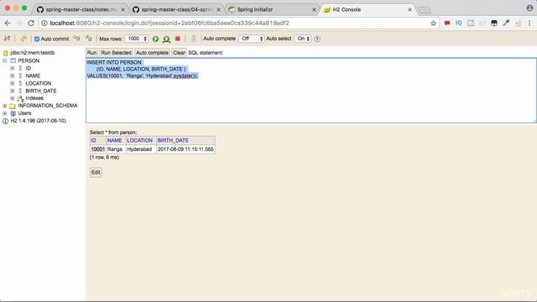The width and height of the screenshot is (537, 302).
Task: Click the site info icon in address bar
Action: pos(44,23)
